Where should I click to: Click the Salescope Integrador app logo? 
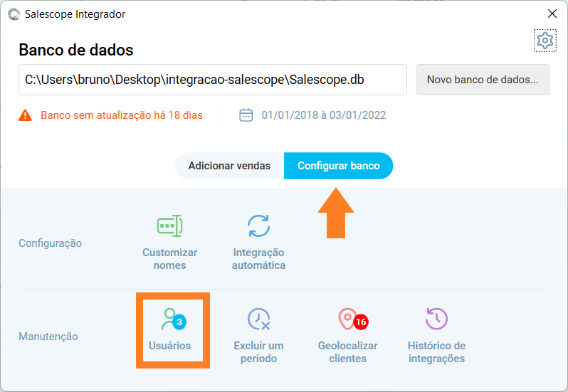click(x=14, y=14)
